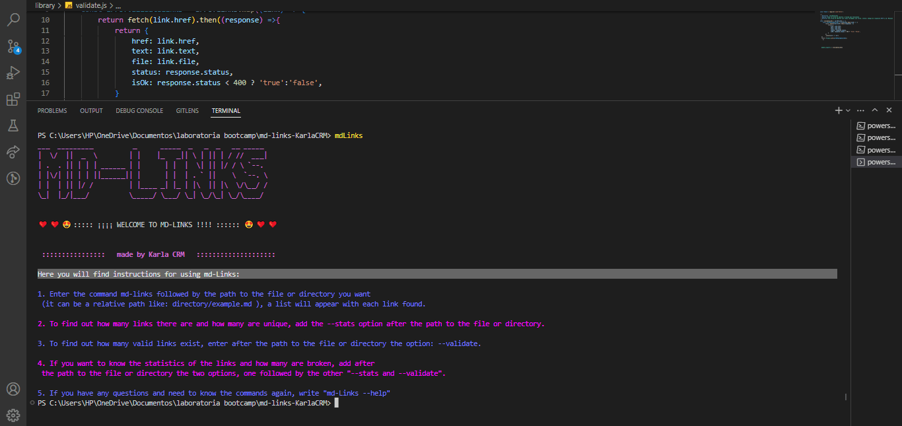Open the GitLens tab

(x=188, y=111)
